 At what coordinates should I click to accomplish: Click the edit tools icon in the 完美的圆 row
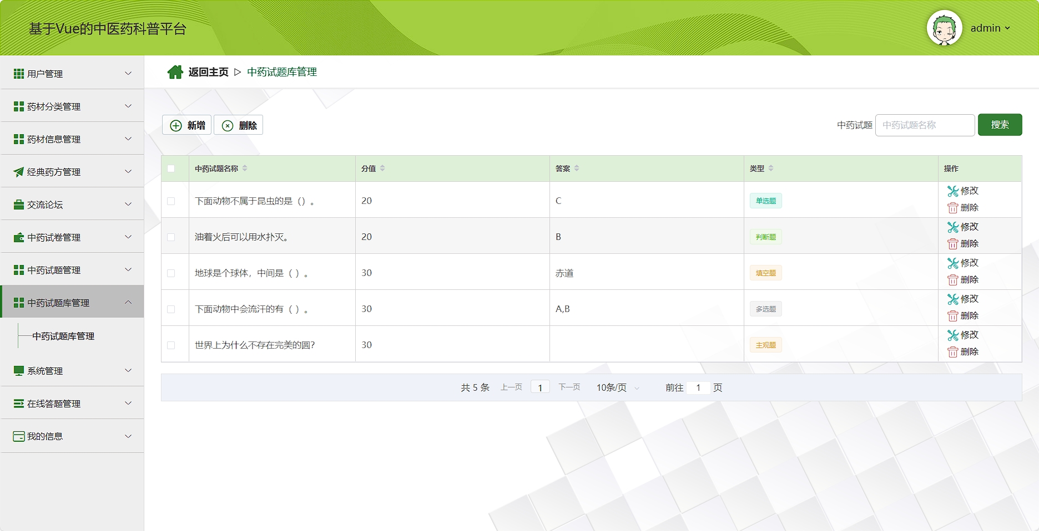(953, 335)
